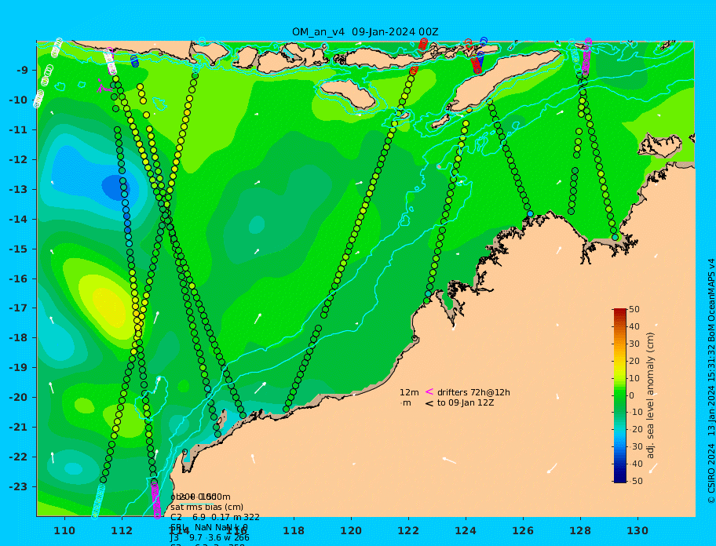Click the latitude axis label '-16'

pos(18,278)
